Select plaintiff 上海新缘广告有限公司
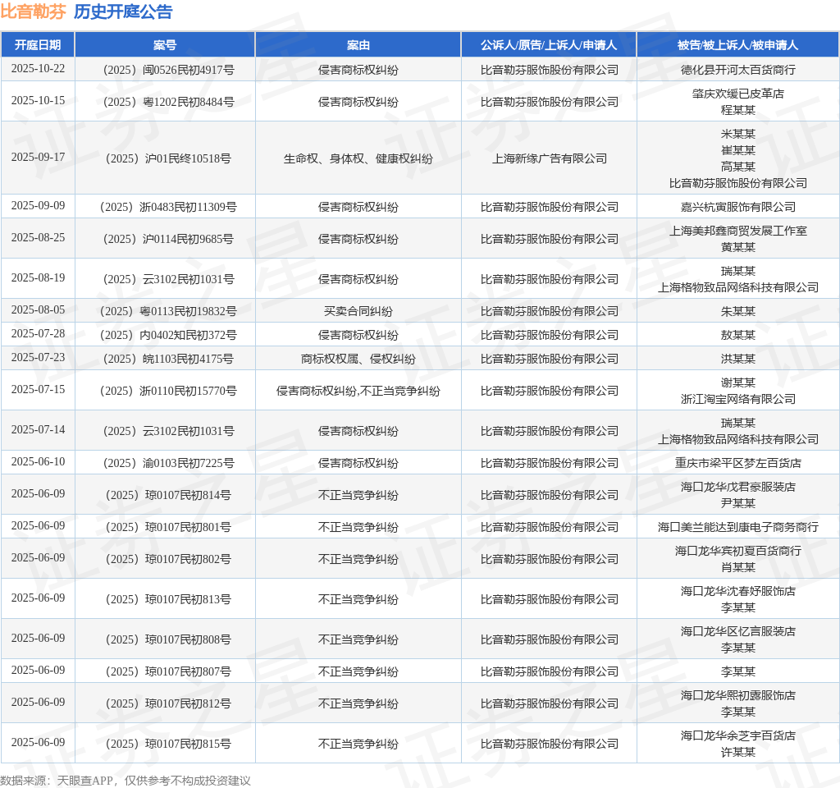The width and height of the screenshot is (840, 788). point(549,158)
